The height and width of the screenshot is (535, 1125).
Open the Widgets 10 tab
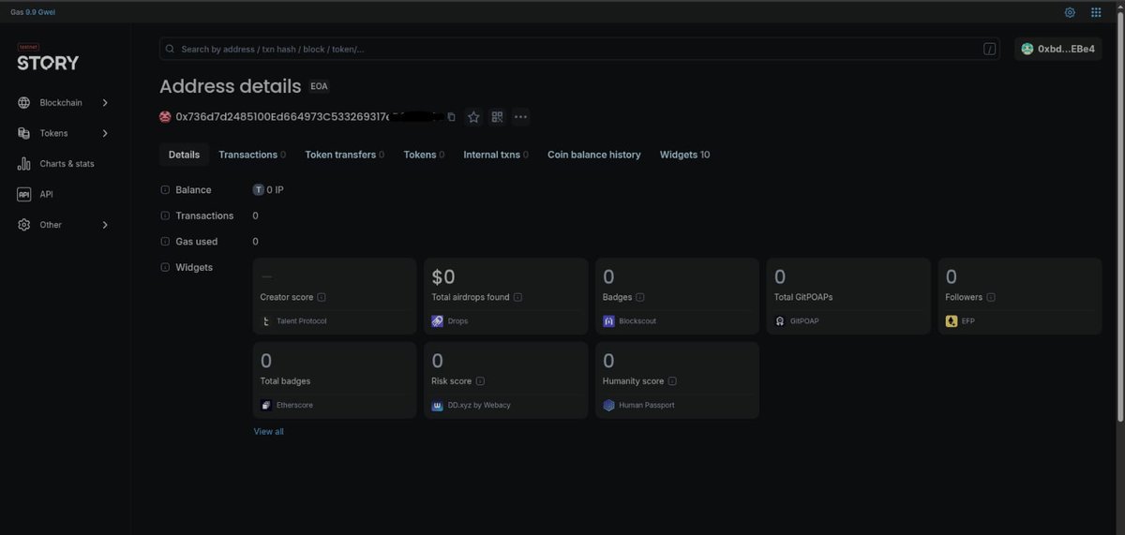click(x=684, y=155)
